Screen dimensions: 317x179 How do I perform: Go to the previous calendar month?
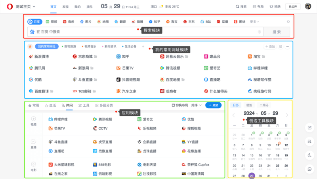click(x=234, y=115)
